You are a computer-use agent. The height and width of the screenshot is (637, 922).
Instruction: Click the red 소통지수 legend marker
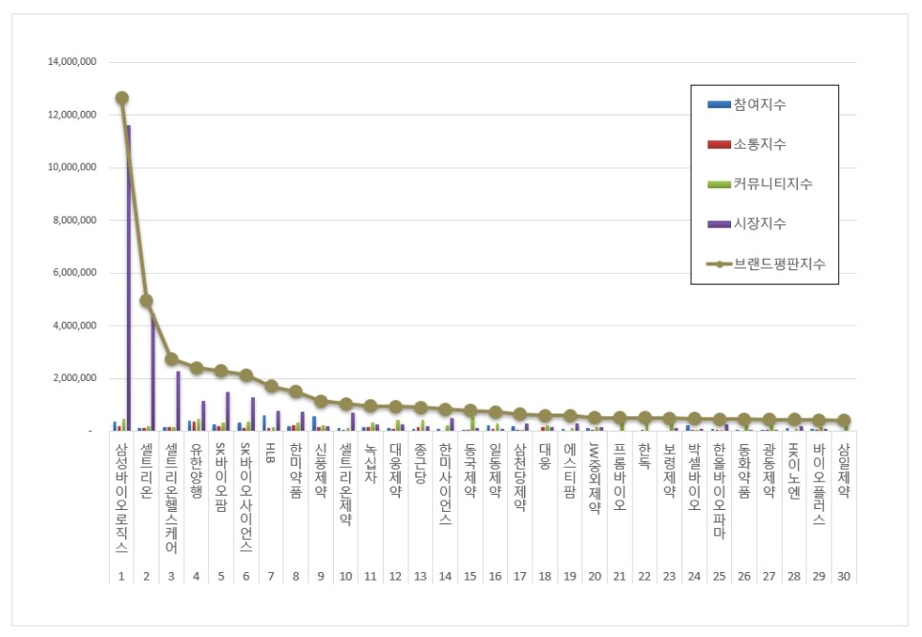pos(719,144)
